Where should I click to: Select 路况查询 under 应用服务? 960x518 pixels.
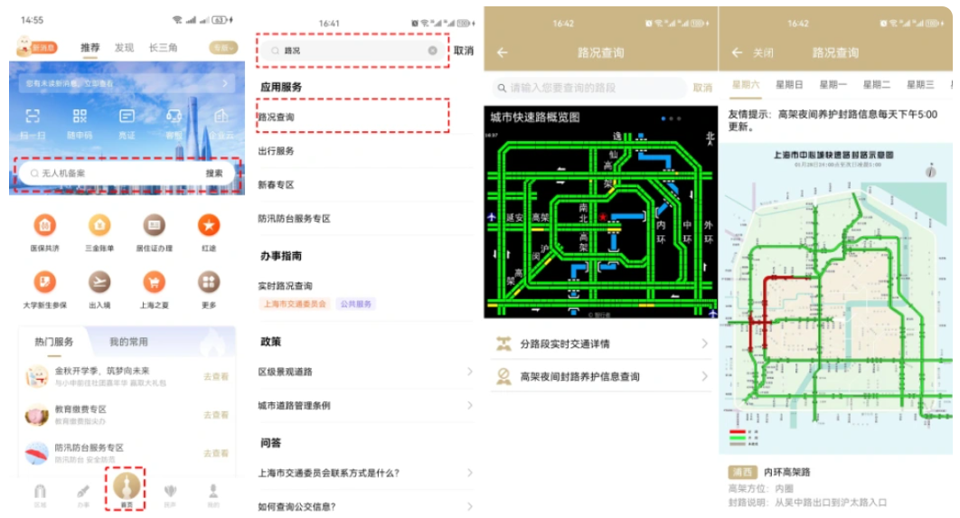(353, 117)
